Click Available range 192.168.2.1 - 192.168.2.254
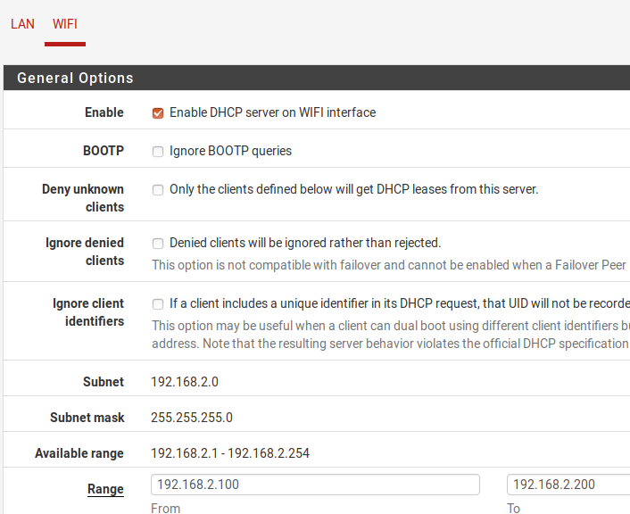Image resolution: width=630 pixels, height=514 pixels. (230, 453)
